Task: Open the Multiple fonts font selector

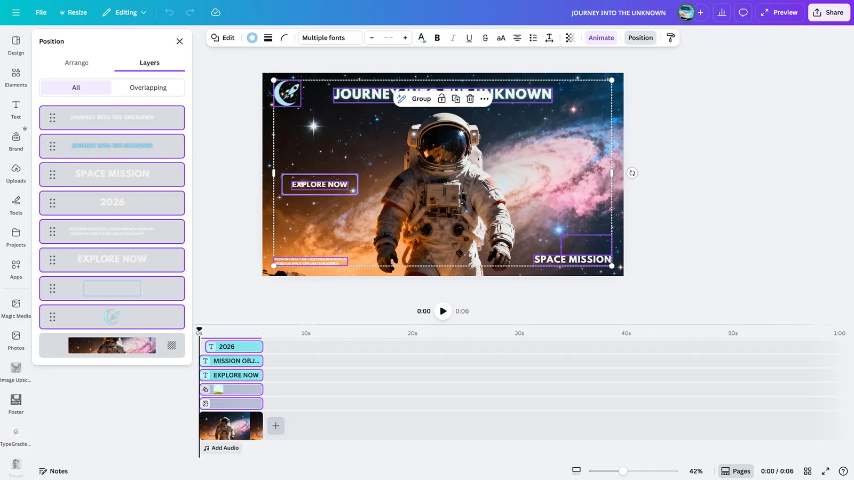Action: pos(330,38)
